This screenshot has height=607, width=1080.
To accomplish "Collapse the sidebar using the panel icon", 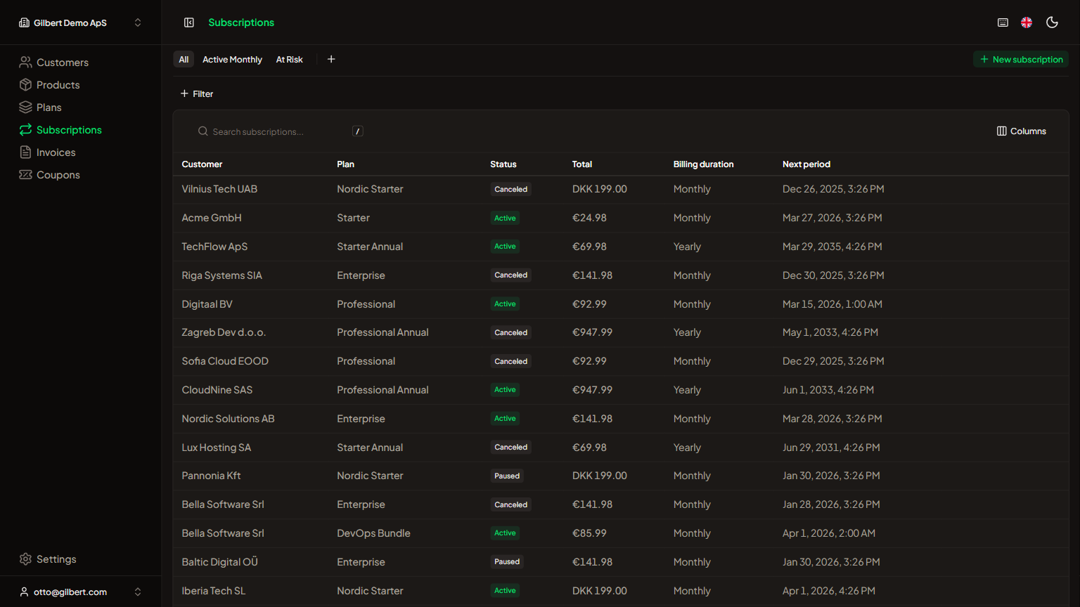I will point(189,22).
